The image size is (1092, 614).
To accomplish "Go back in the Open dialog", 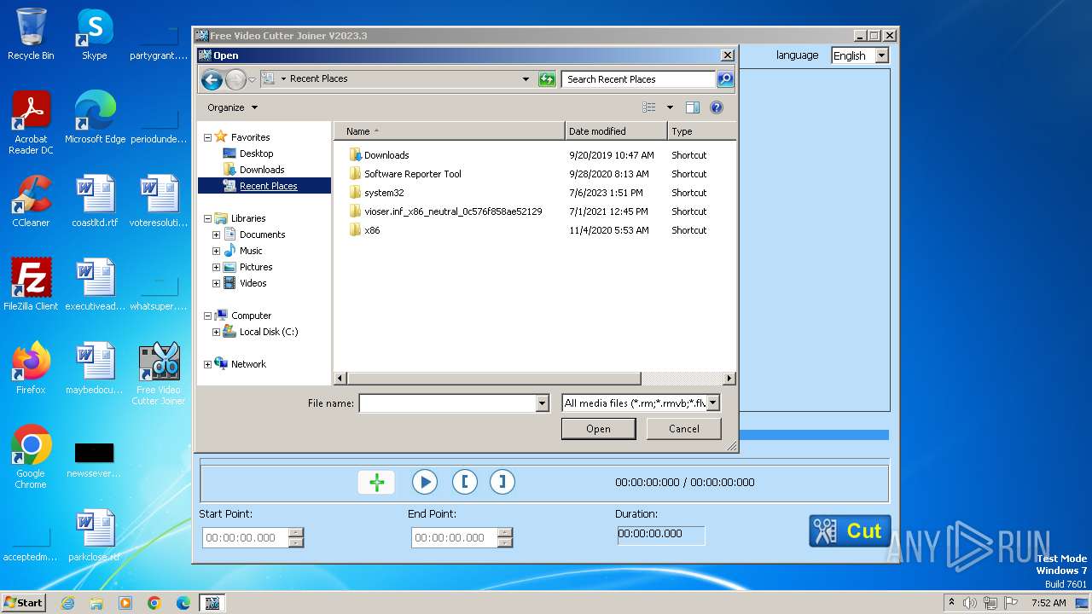I will tap(212, 79).
